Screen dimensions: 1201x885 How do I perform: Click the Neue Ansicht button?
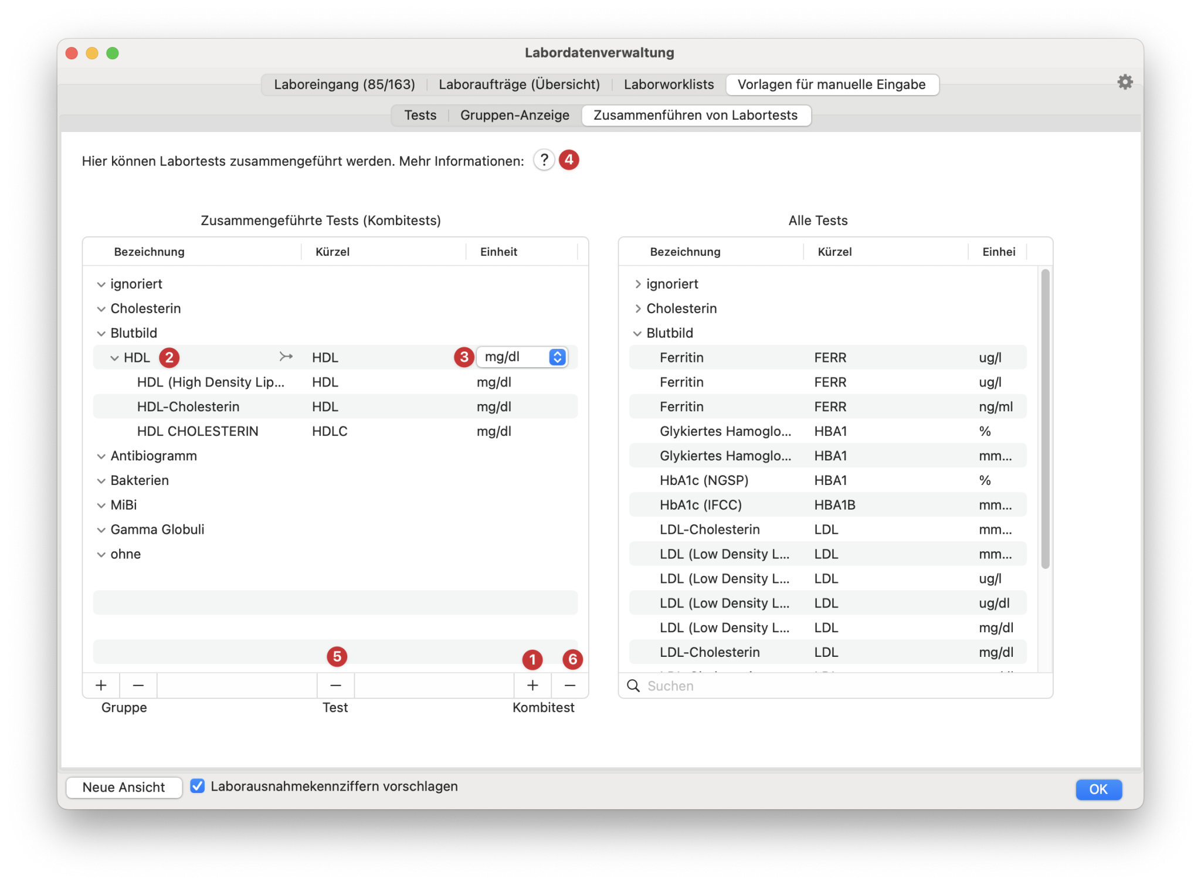coord(124,787)
